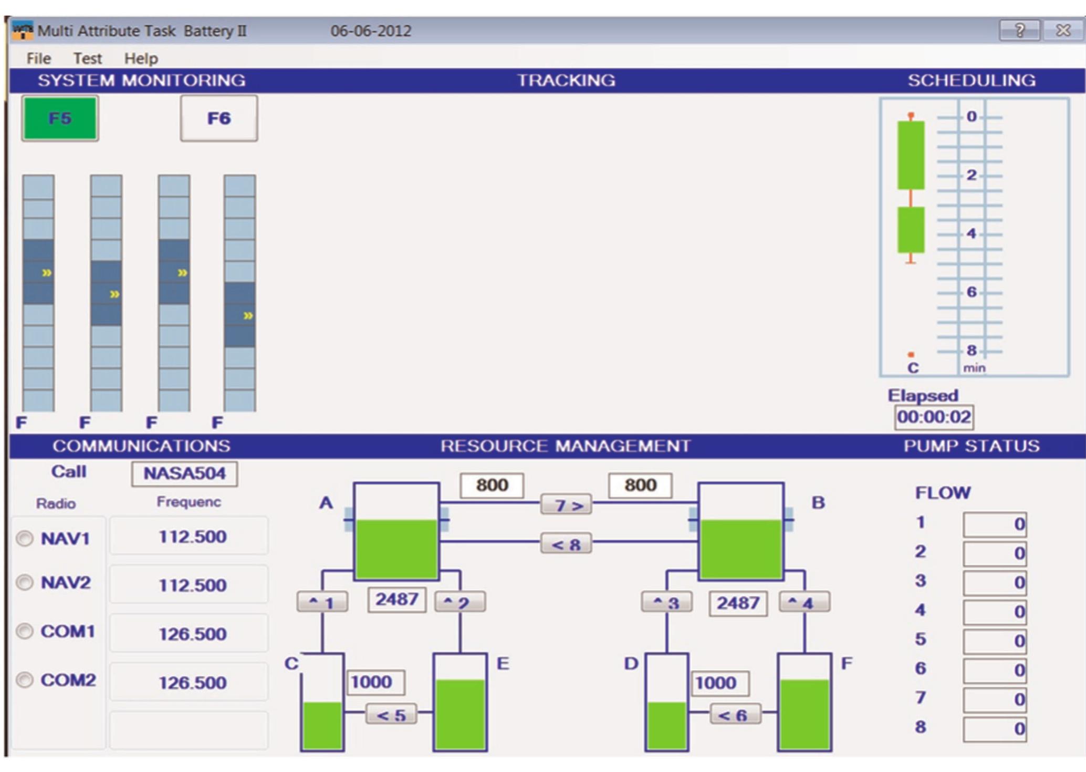Viewport: 1086px width, 772px height.
Task: Click the lower green scheduling bar
Action: coord(911,230)
